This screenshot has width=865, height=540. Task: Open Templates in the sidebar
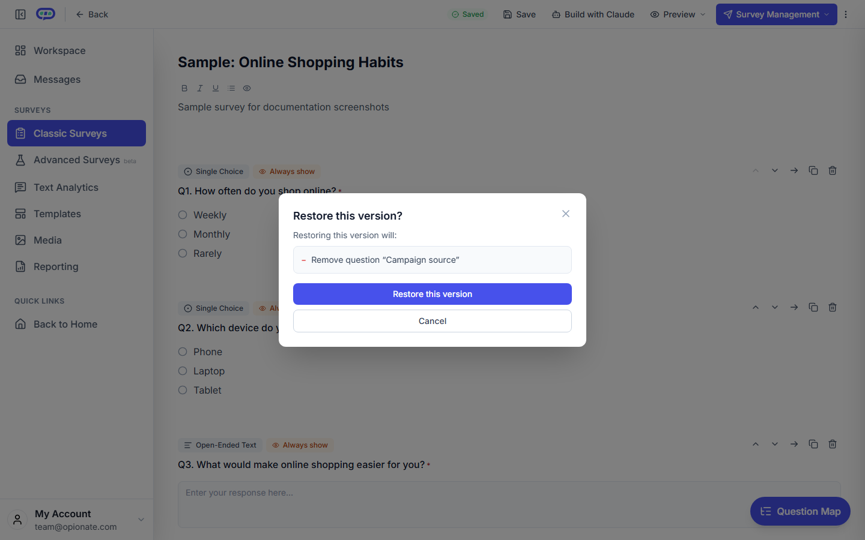tap(77, 214)
